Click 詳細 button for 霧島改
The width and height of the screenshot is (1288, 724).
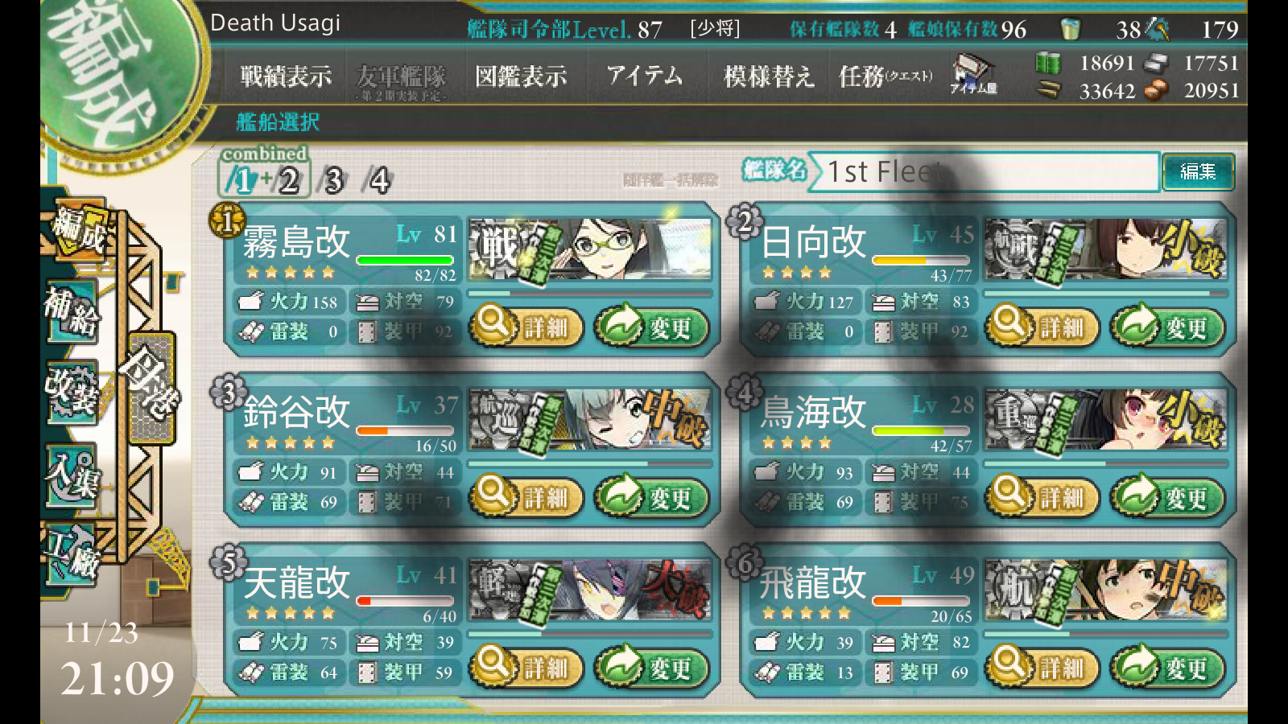pos(526,326)
